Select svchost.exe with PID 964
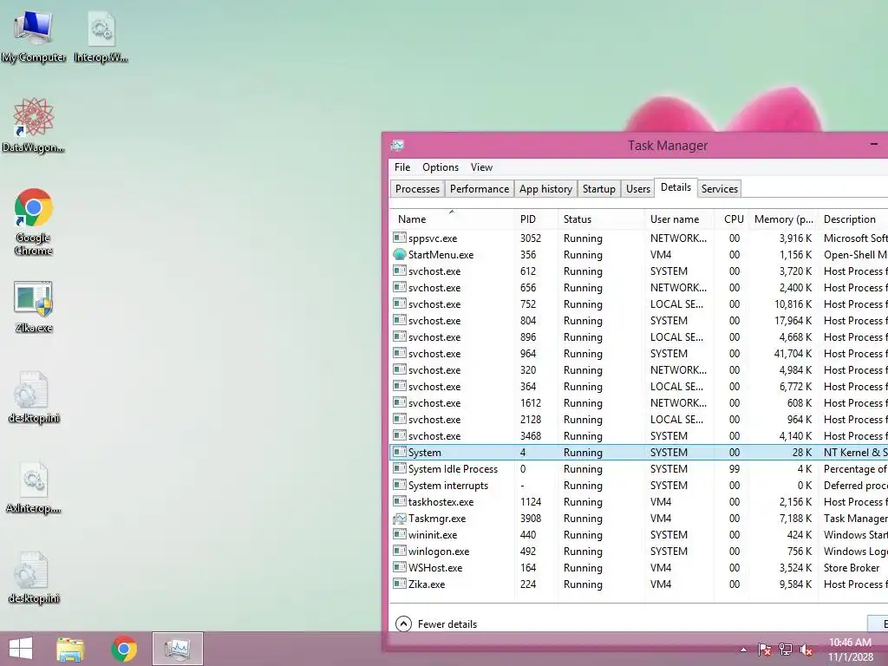The image size is (888, 666). [639, 354]
